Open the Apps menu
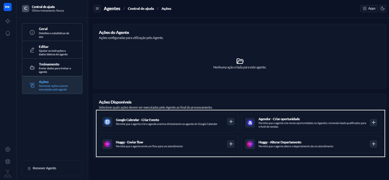Image resolution: width=389 pixels, height=180 pixels. (369, 9)
